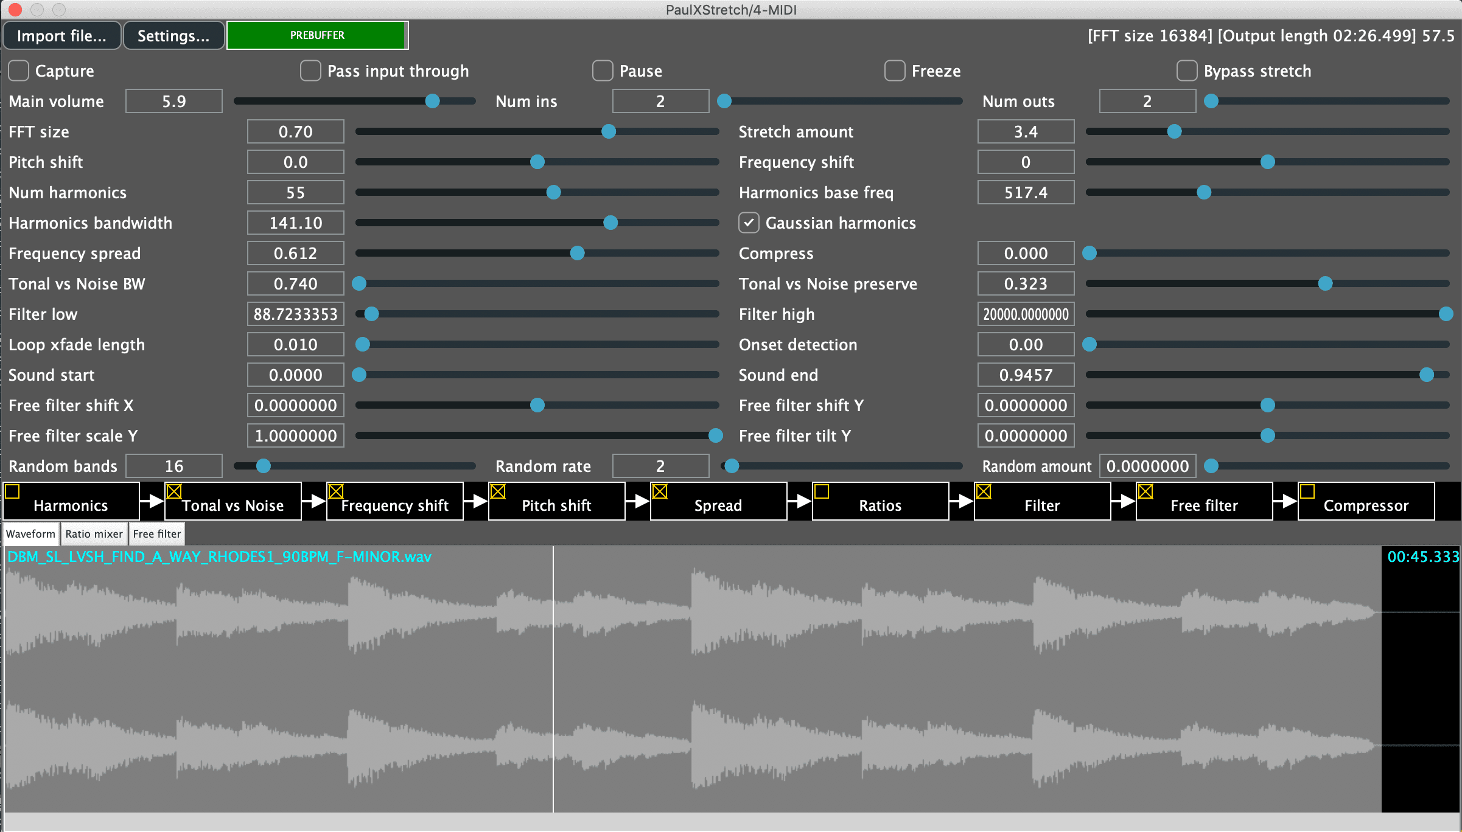Disable the Spread module checkbox
The image size is (1462, 832).
pyautogui.click(x=660, y=491)
